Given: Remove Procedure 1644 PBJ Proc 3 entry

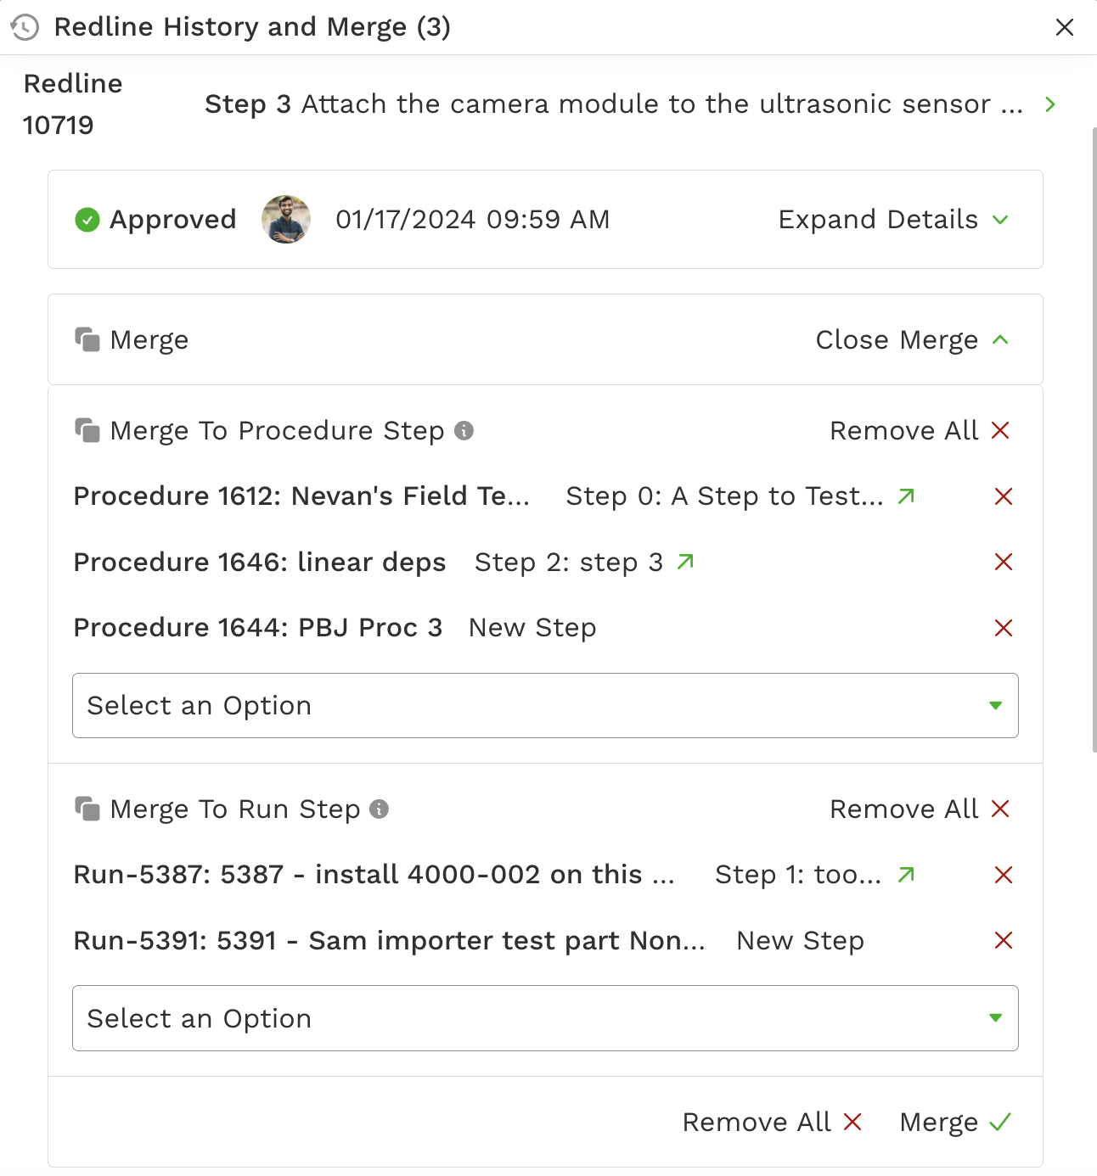Looking at the screenshot, I should click(x=1004, y=628).
